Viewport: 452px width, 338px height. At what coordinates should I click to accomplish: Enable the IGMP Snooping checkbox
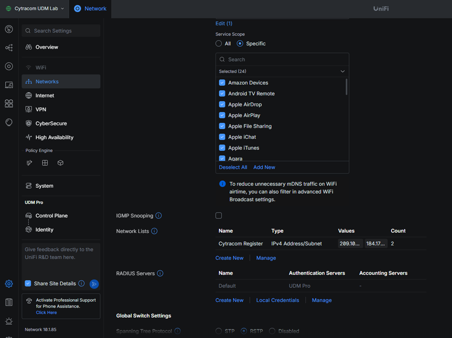tap(219, 216)
